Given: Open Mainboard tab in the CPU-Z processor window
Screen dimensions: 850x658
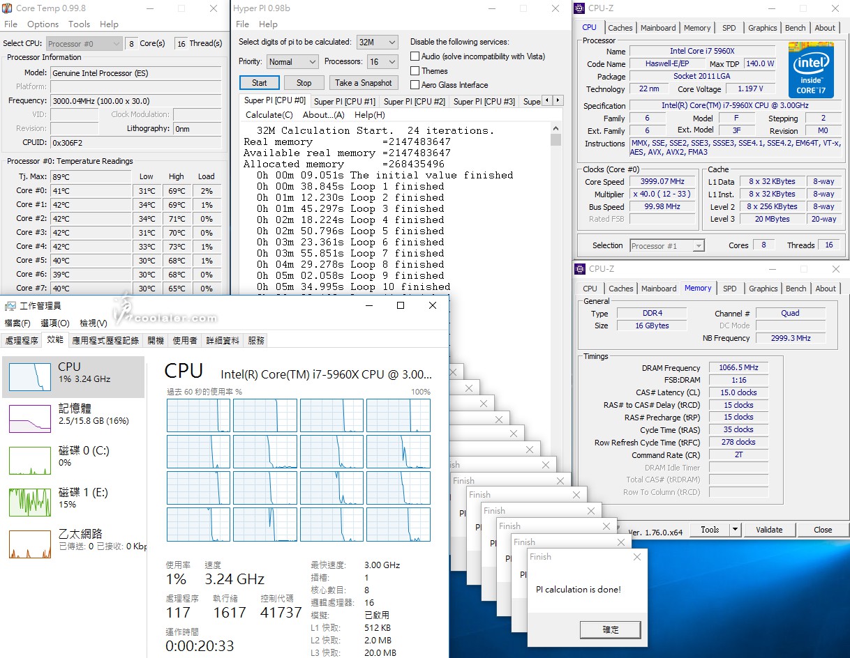Looking at the screenshot, I should [658, 28].
